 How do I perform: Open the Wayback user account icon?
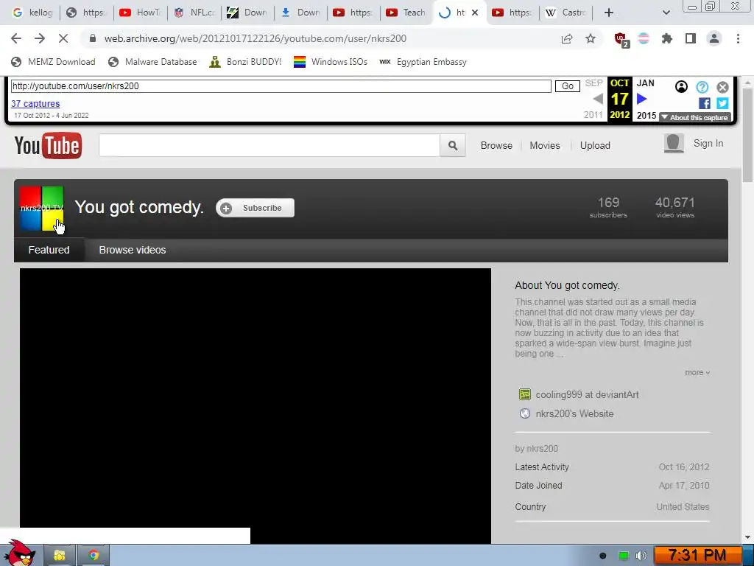pos(681,87)
